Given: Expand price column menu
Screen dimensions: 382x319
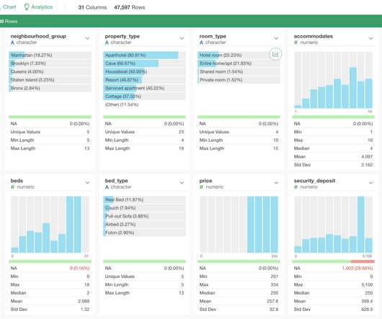Looking at the screenshot, I should coord(276,183).
